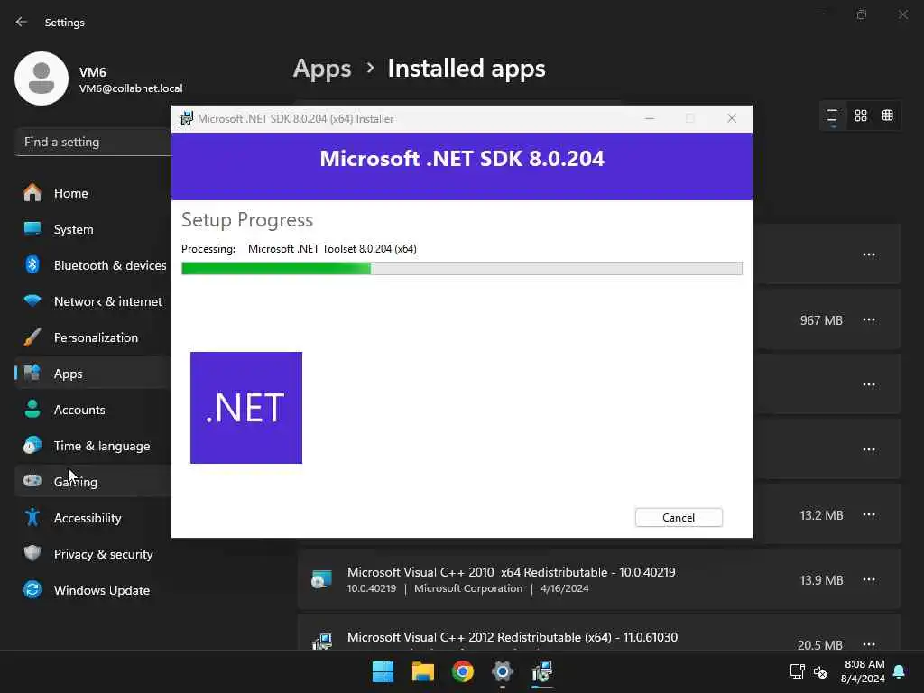Click the installer icon on taskbar
924x693 pixels.
click(x=542, y=671)
